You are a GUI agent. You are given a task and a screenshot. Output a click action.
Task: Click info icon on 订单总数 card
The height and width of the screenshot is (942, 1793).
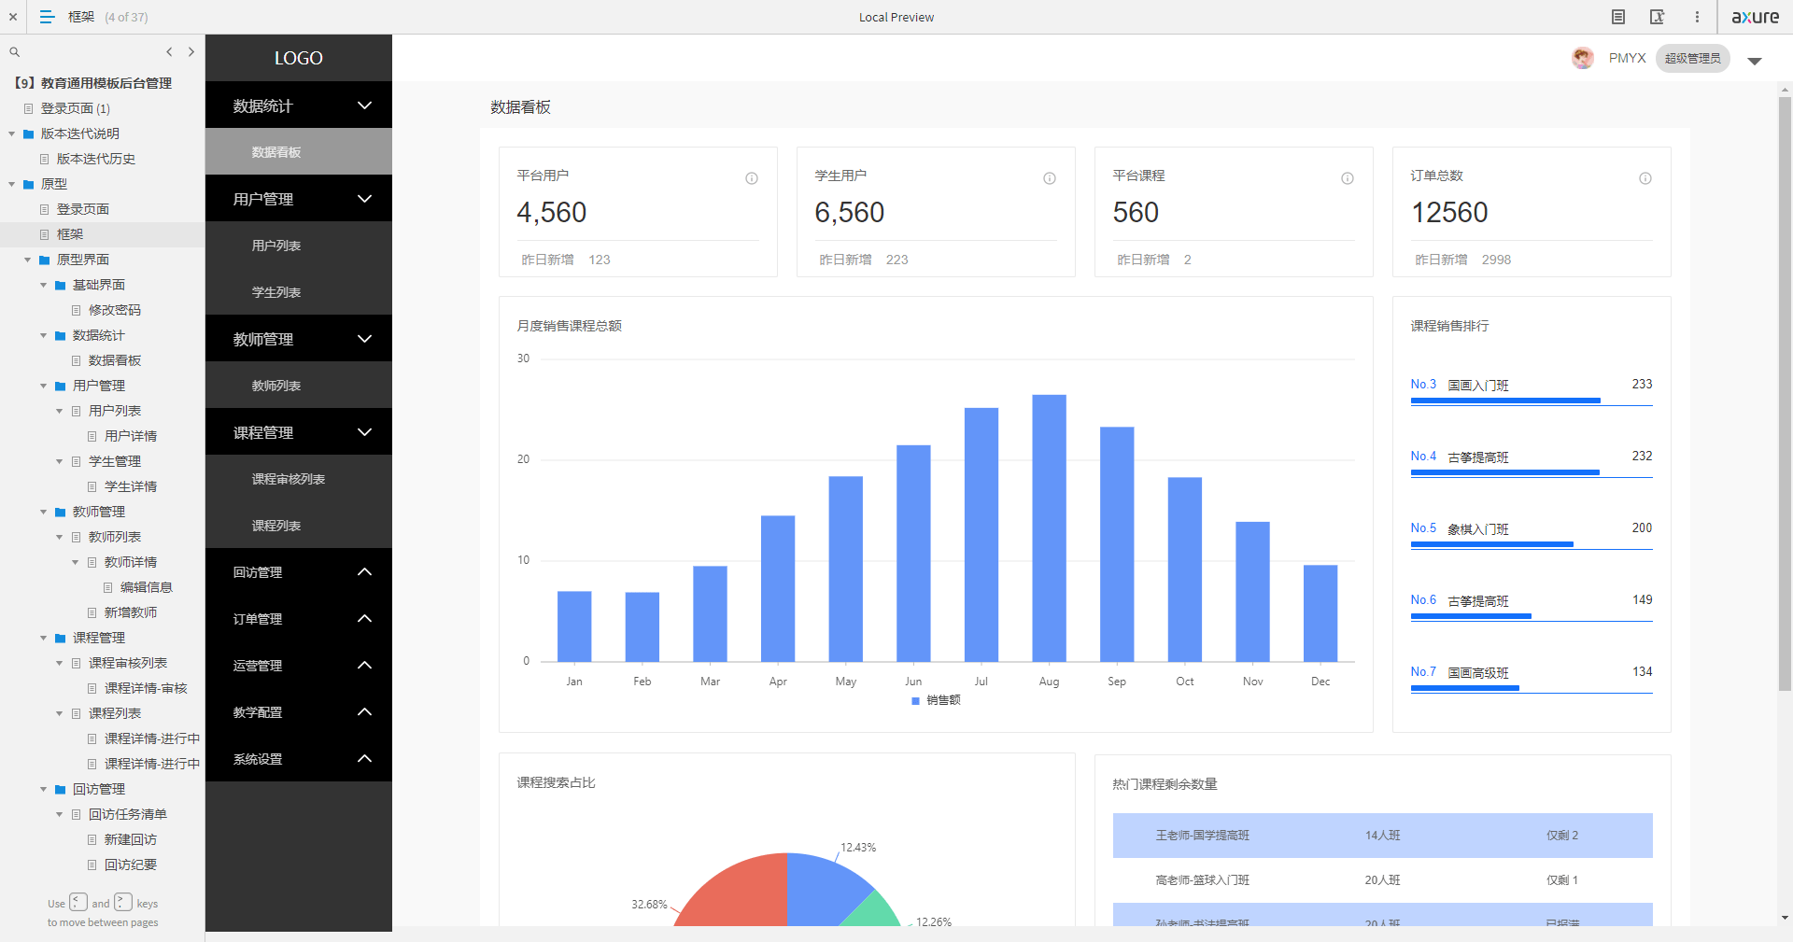click(x=1645, y=178)
